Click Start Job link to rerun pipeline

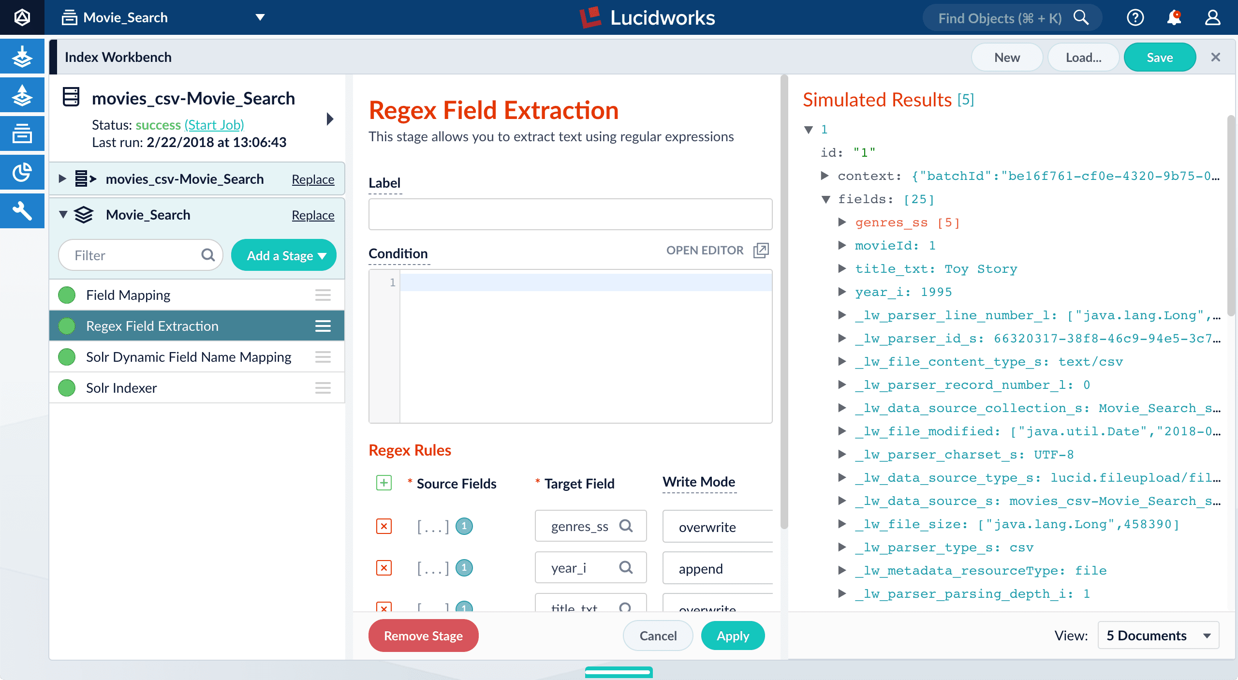pos(213,124)
